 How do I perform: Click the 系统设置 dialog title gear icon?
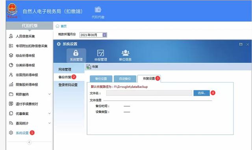59,44
